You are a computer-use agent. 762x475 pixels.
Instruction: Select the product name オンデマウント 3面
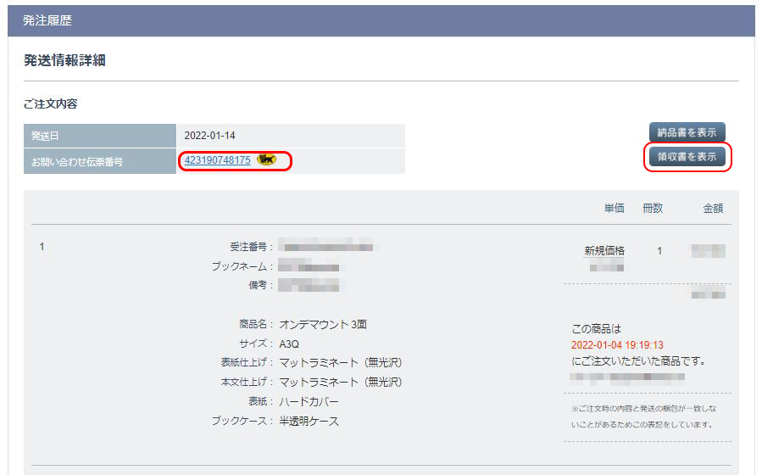pos(323,325)
